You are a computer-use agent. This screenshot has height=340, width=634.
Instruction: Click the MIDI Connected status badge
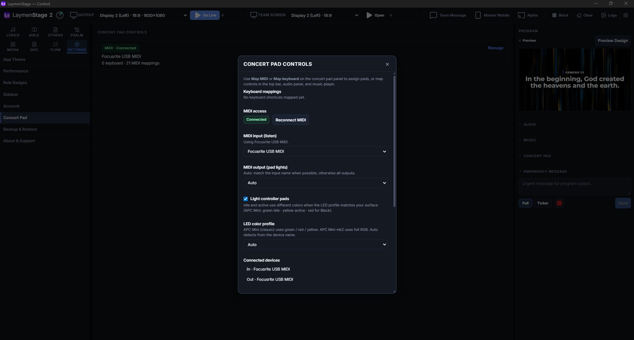tap(120, 48)
